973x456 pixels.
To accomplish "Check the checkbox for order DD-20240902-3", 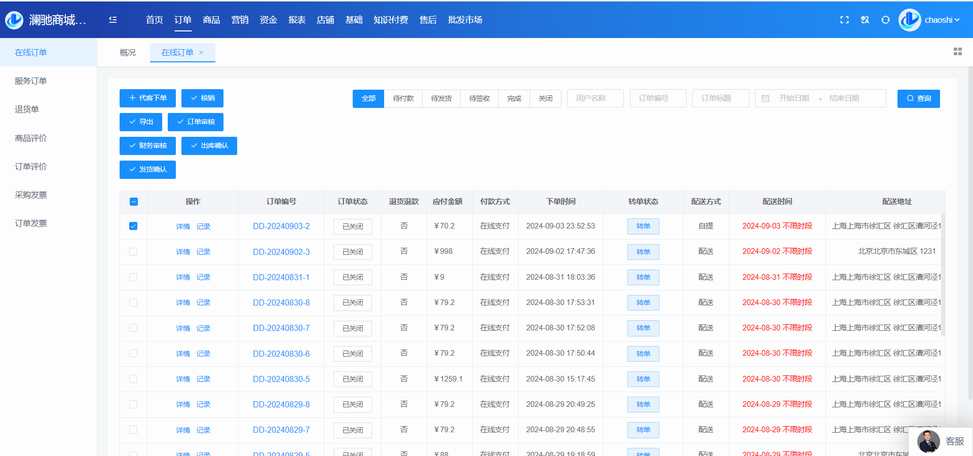I will [x=133, y=252].
